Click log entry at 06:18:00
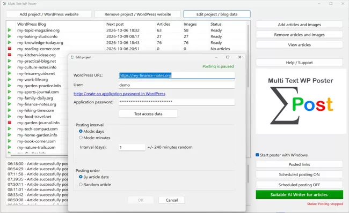Viewport: 349px width, 213px height. (x=38, y=164)
